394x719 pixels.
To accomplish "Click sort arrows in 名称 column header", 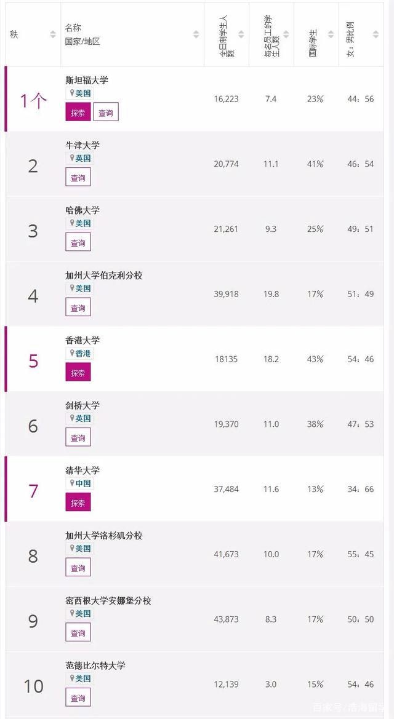I will coord(196,34).
